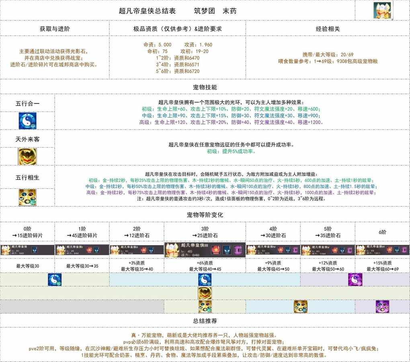This screenshot has width=410, height=362.
Task: Select the blue yin-yang icon below tier 3
Action: click(205, 279)
